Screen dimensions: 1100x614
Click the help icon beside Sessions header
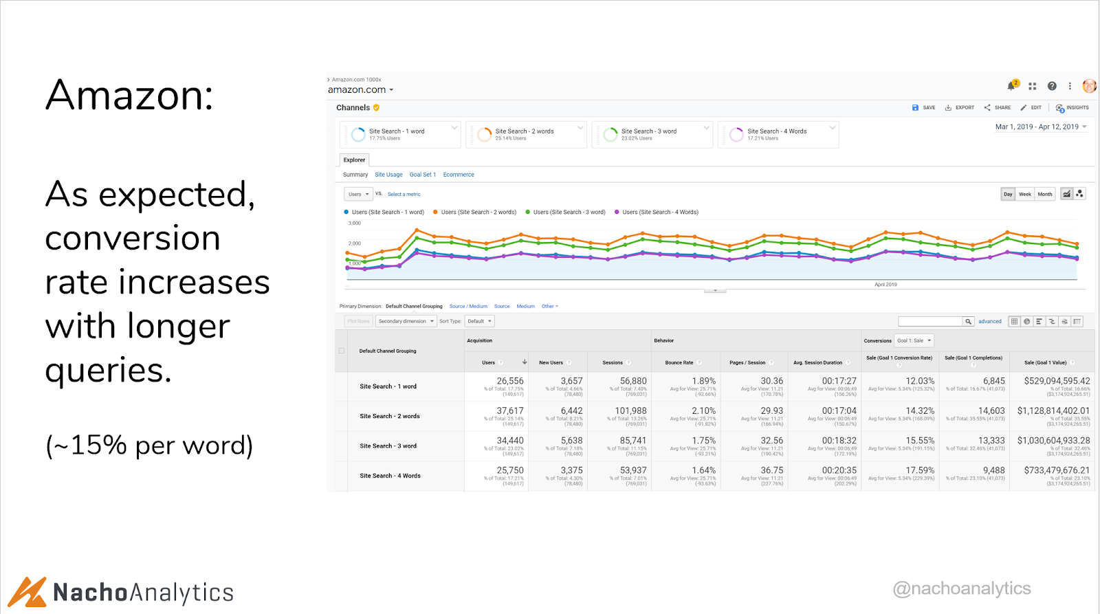tap(628, 362)
